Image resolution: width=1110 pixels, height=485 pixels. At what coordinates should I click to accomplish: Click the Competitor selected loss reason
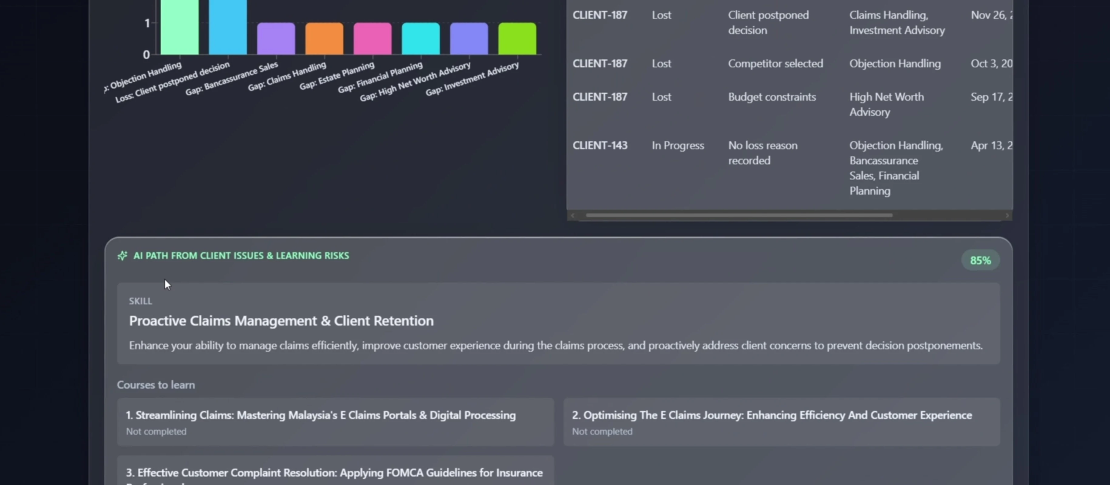pos(775,64)
